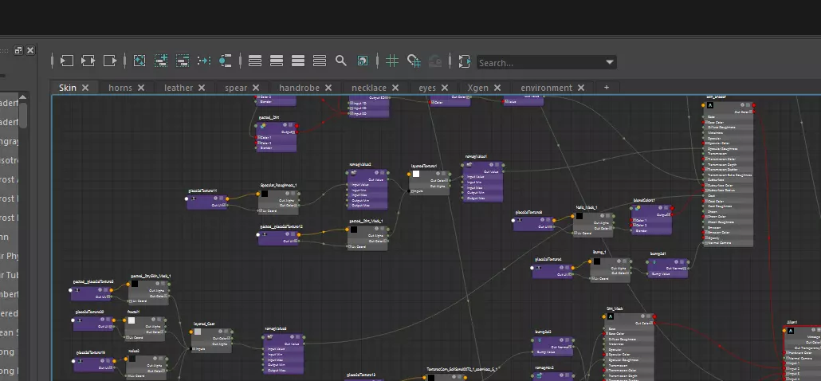This screenshot has height=381, width=821.
Task: Close the horns tab
Action: coord(141,88)
